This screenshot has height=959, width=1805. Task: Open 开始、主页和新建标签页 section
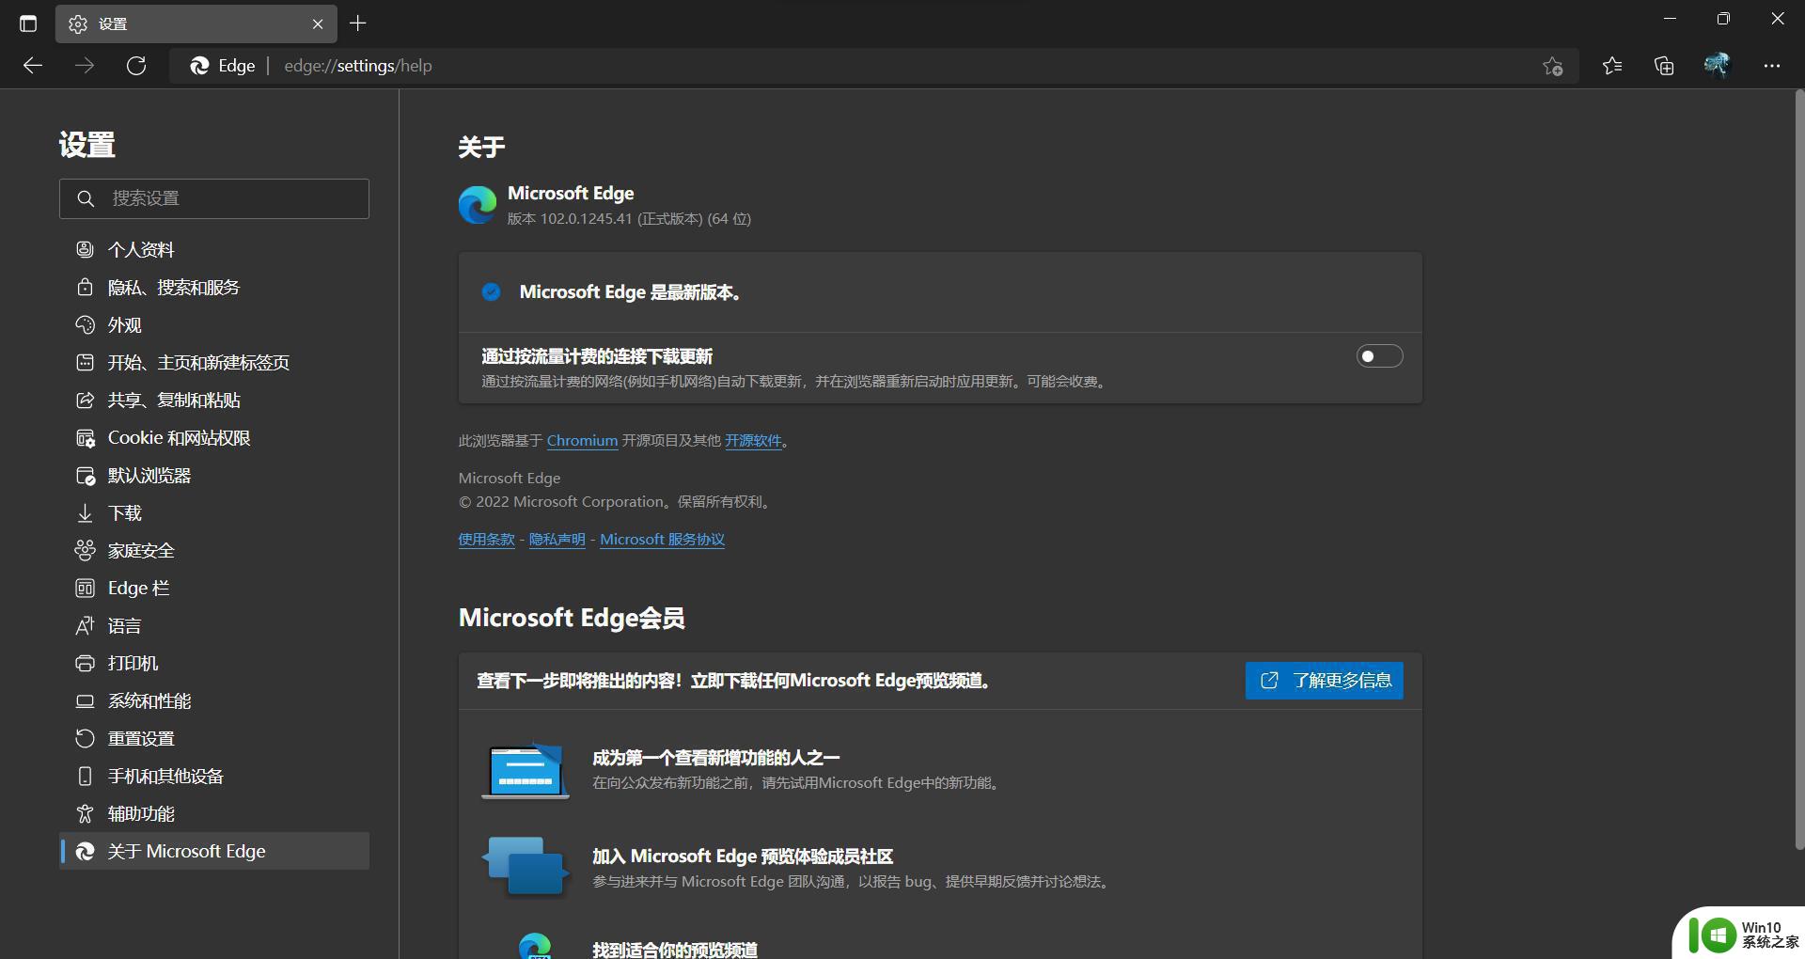tap(214, 362)
